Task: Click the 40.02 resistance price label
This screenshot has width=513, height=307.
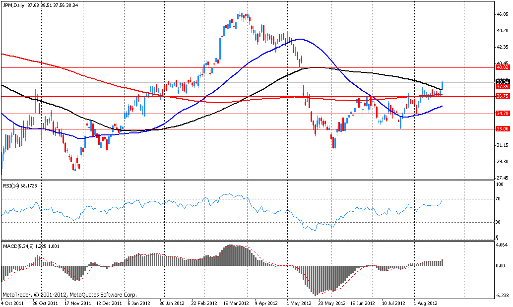Action: click(x=503, y=67)
